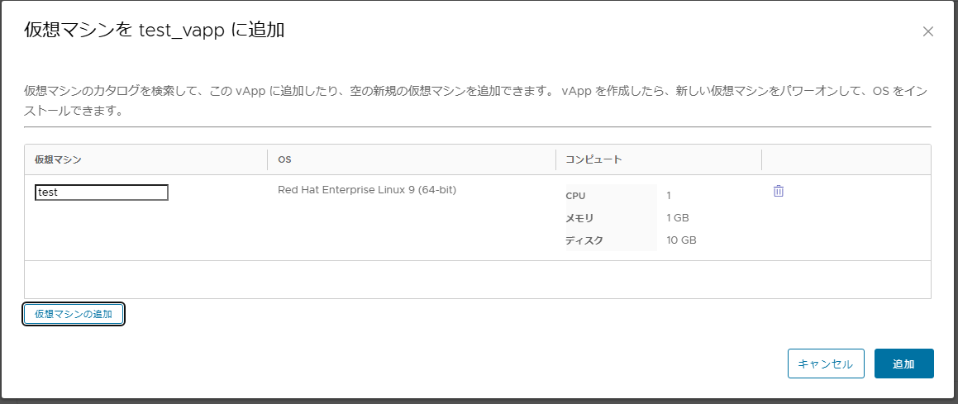Viewport: 958px width, 404px height.
Task: Click the vApp description paragraph text
Action: [x=477, y=102]
